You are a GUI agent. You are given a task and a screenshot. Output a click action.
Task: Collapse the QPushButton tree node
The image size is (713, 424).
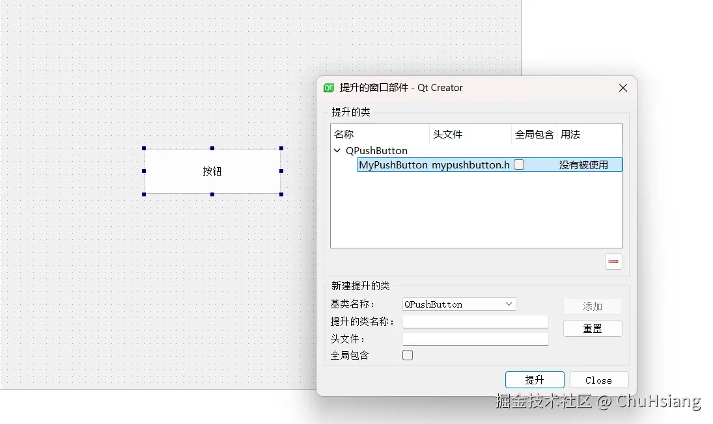click(x=337, y=150)
